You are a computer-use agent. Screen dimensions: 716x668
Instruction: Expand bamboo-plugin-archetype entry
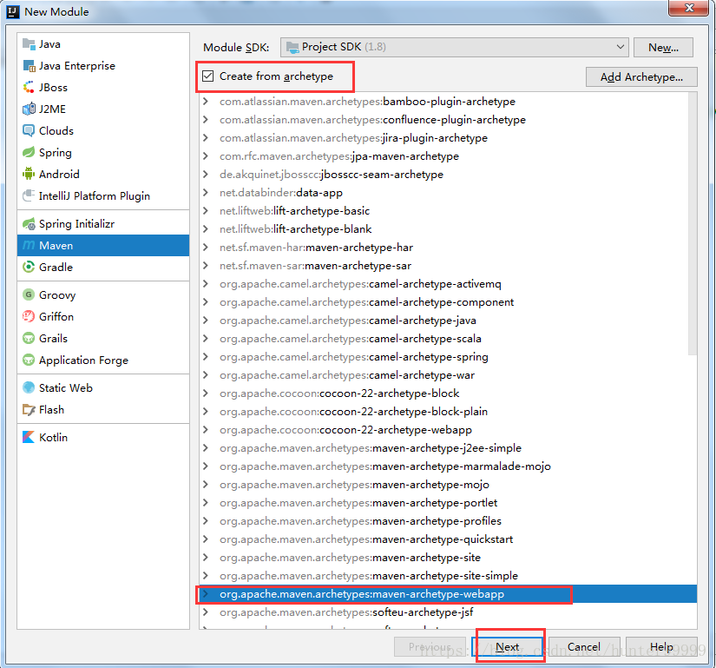coord(206,102)
